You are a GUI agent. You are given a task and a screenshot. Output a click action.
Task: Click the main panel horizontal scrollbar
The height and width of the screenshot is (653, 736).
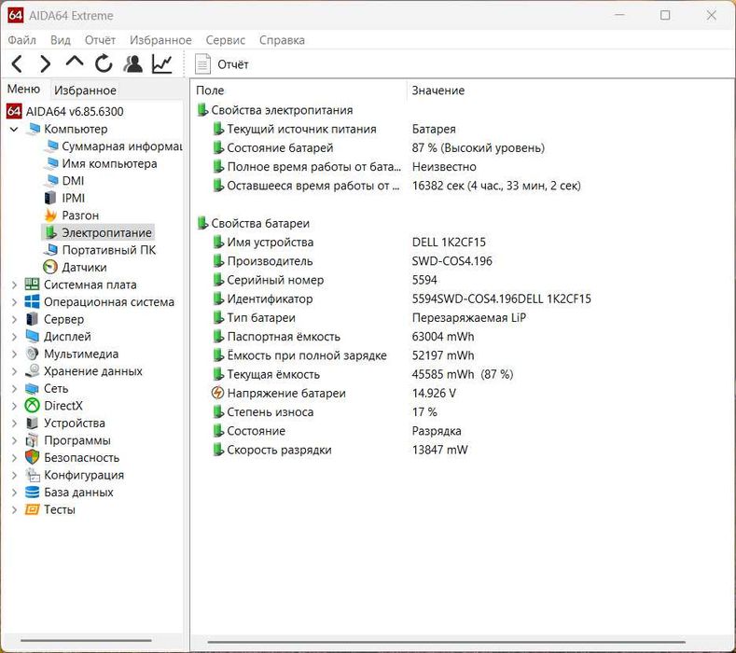446,642
